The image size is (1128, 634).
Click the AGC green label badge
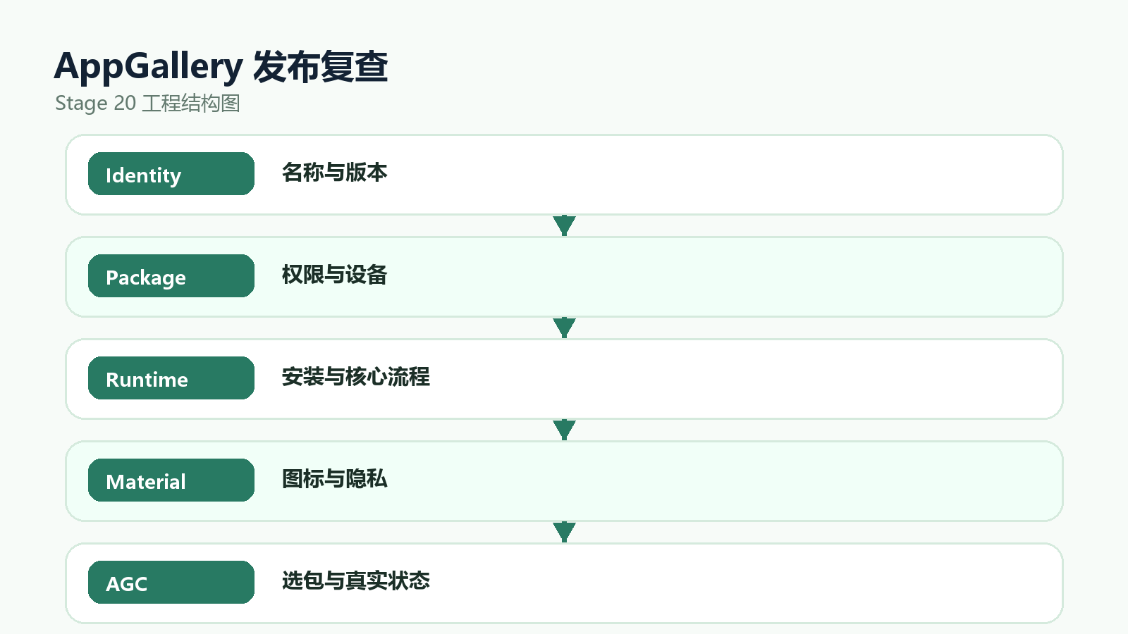171,583
